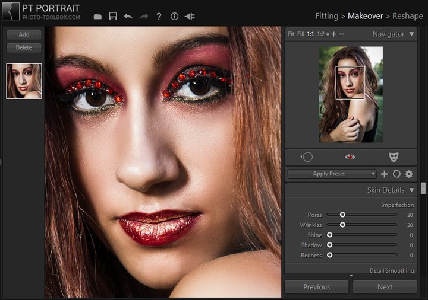This screenshot has height=300, width=428.
Task: Click the Detail Smoothing heading
Action: (x=392, y=270)
